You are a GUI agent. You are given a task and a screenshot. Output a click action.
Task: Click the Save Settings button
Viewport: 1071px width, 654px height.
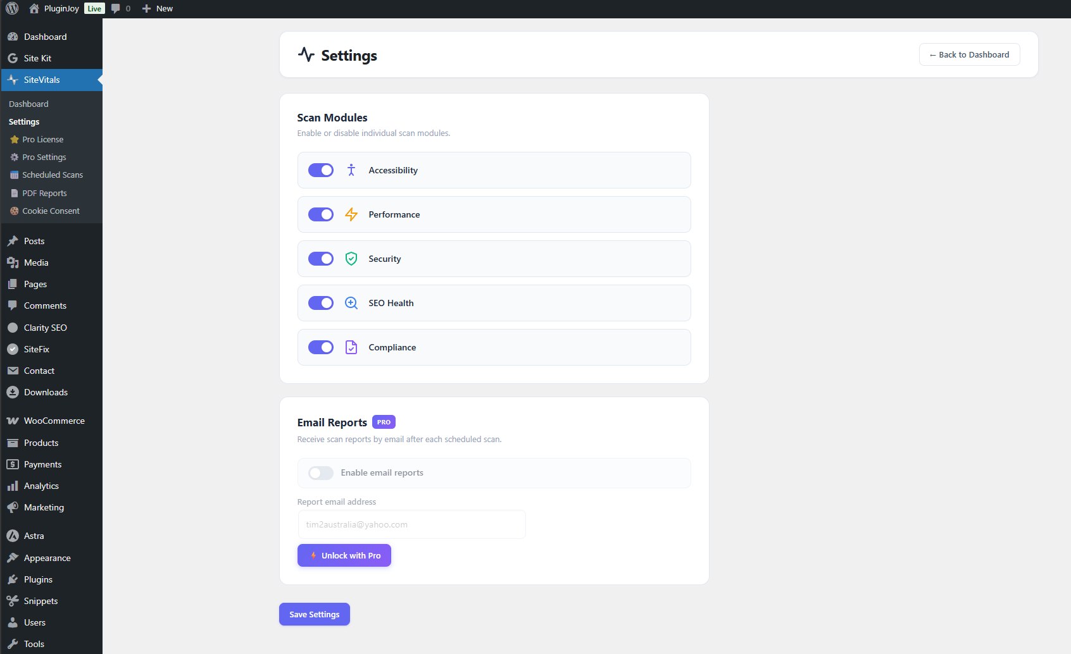[314, 614]
